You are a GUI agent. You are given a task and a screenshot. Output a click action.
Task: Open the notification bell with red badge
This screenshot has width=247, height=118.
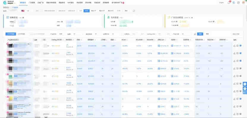pos(229,2)
